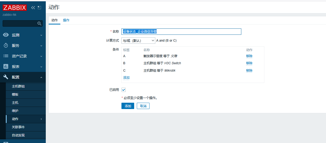Click the search magnifier icon
The height and width of the screenshot is (143, 326).
[x=39, y=24]
